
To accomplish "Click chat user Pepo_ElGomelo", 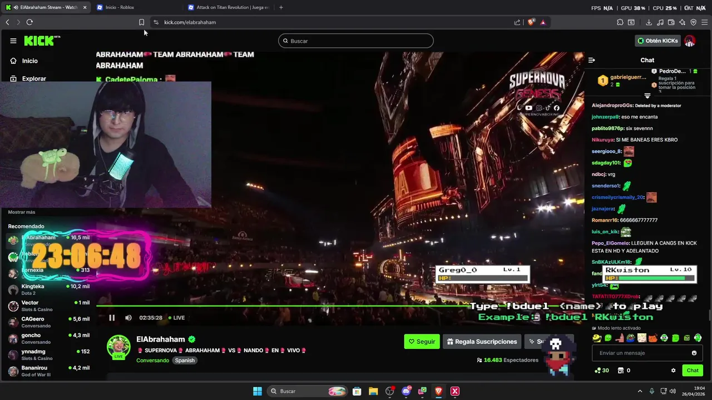I will (x=610, y=243).
